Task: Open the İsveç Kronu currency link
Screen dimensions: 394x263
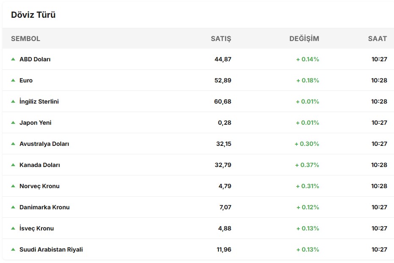Action: 36,228
